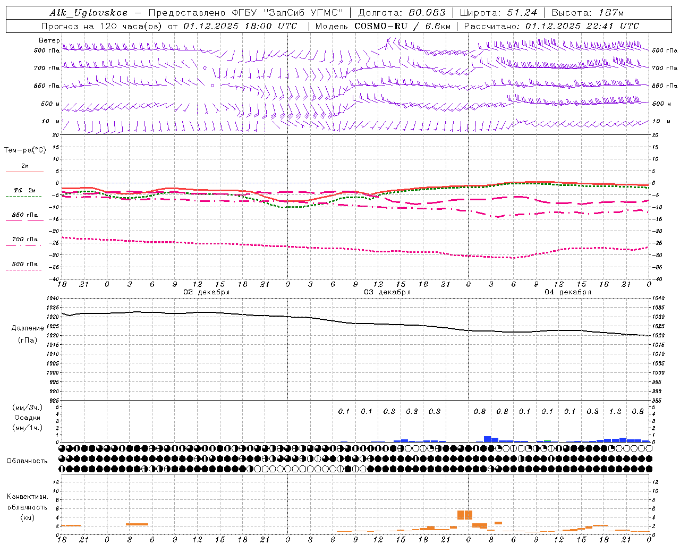Click the '500 гПа' legend entry below '700 гПа'
Screen dimensions: 680x544
[x=24, y=264]
